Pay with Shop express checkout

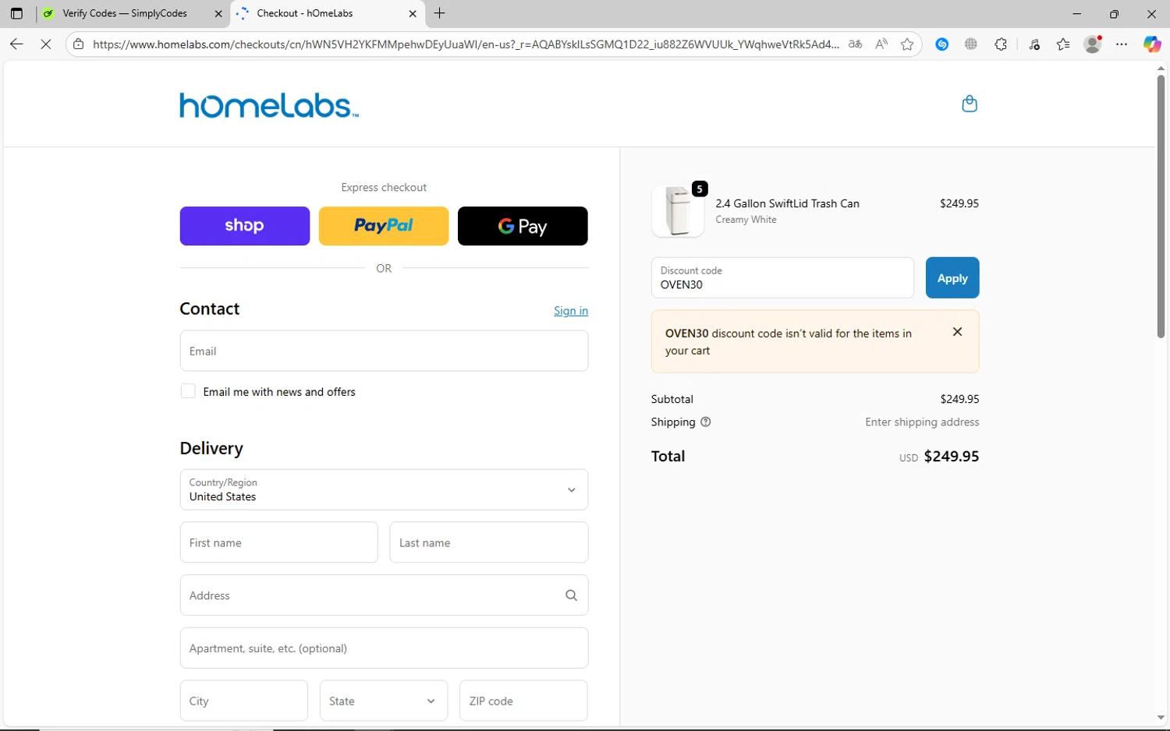pos(245,226)
